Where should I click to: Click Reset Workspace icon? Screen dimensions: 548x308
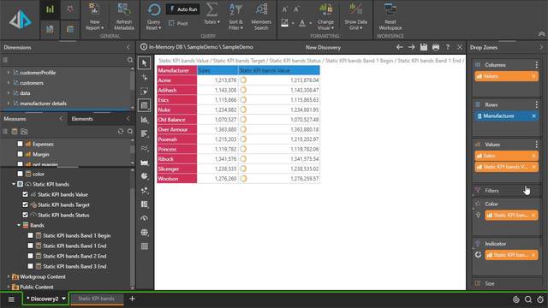390,9
